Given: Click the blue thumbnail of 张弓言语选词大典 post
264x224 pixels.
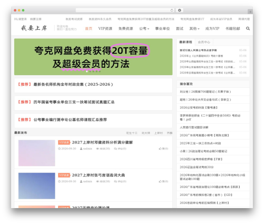Looking at the screenshot, I should [x=36, y=186].
